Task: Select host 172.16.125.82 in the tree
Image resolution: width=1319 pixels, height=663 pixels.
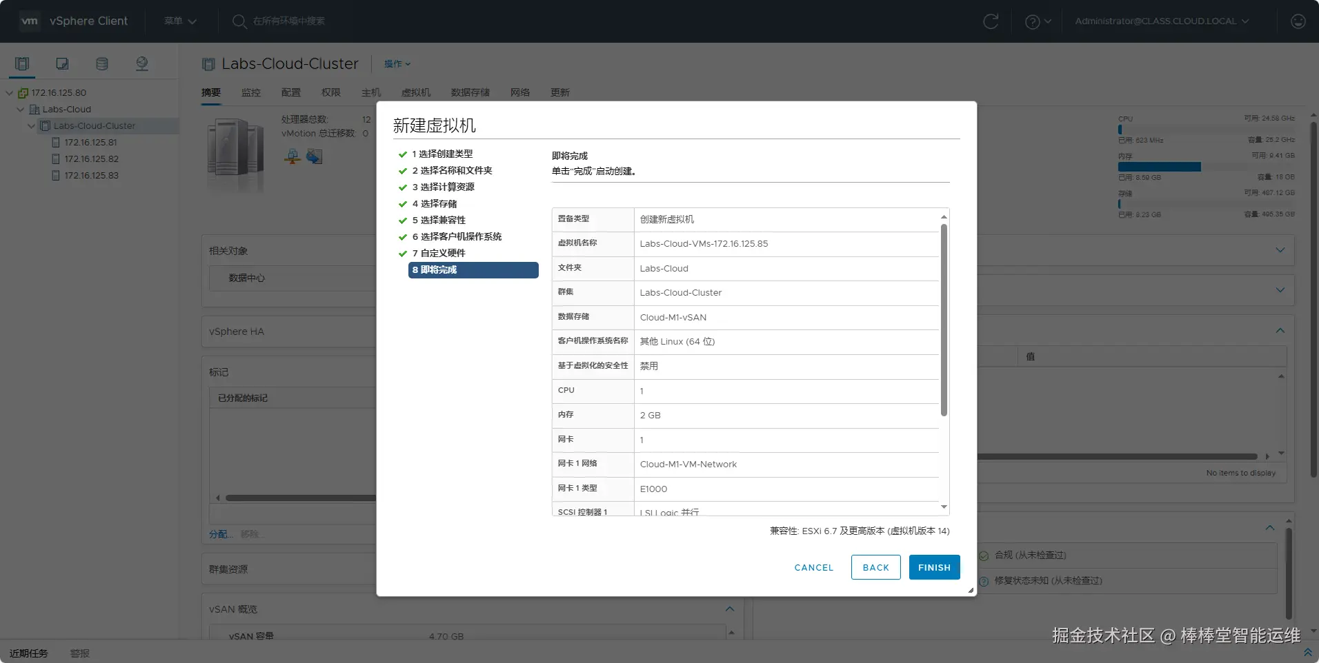Action: click(92, 159)
